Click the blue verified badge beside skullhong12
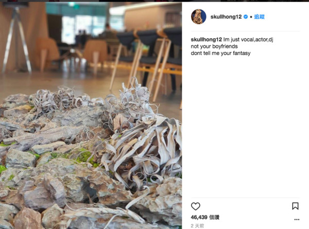This screenshot has height=229, width=309. 246,17
